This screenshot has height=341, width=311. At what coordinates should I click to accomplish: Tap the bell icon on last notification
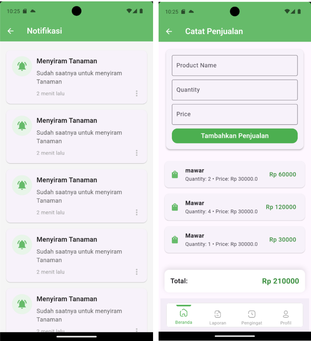(x=22, y=304)
